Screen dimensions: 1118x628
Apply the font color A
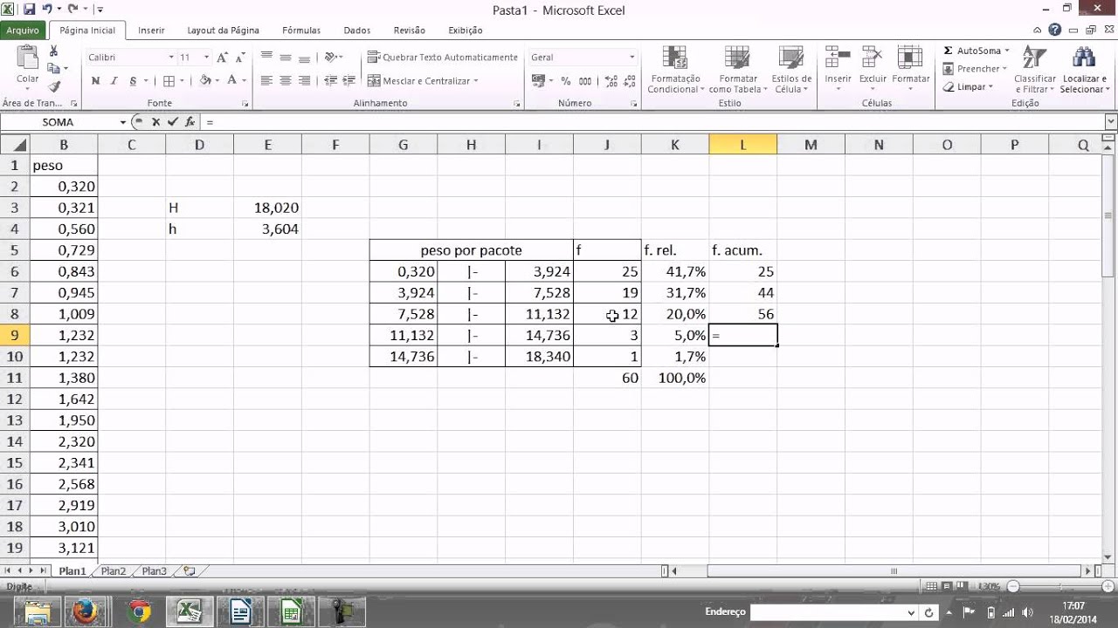[231, 80]
